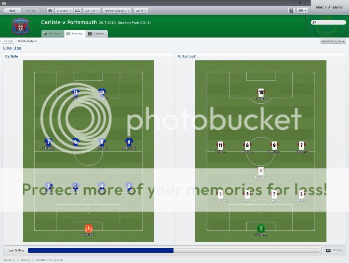Click the keyboard icon in the title bar
Viewport: 349px width, 263px height.
(x=4, y=3)
